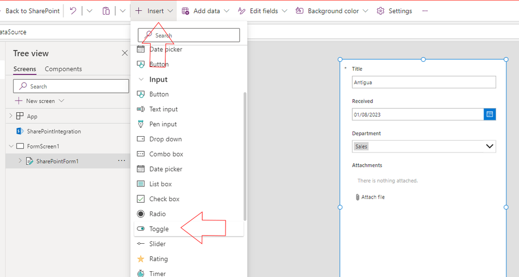
Task: Expand the SharePointForm1 node
Action: [x=20, y=161]
